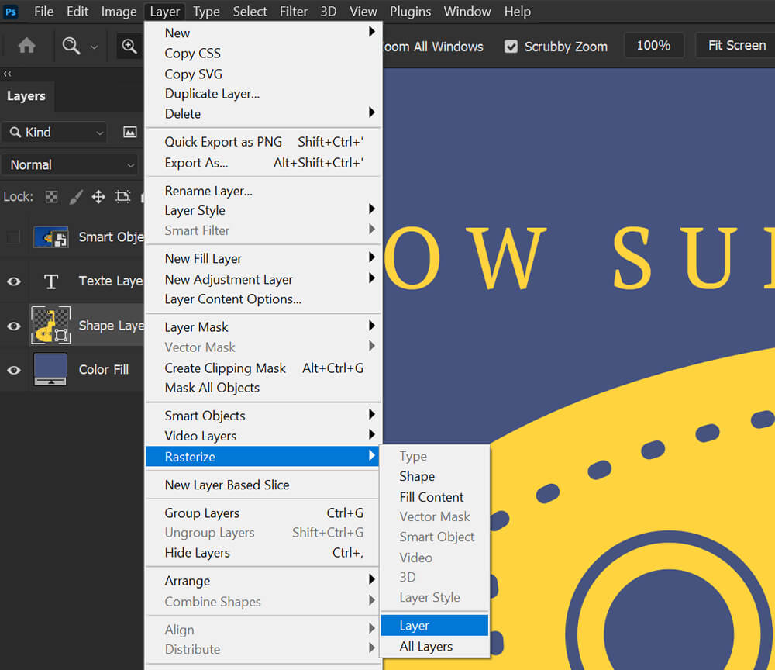The height and width of the screenshot is (670, 775).
Task: Click the Fit Screen button
Action: click(735, 46)
